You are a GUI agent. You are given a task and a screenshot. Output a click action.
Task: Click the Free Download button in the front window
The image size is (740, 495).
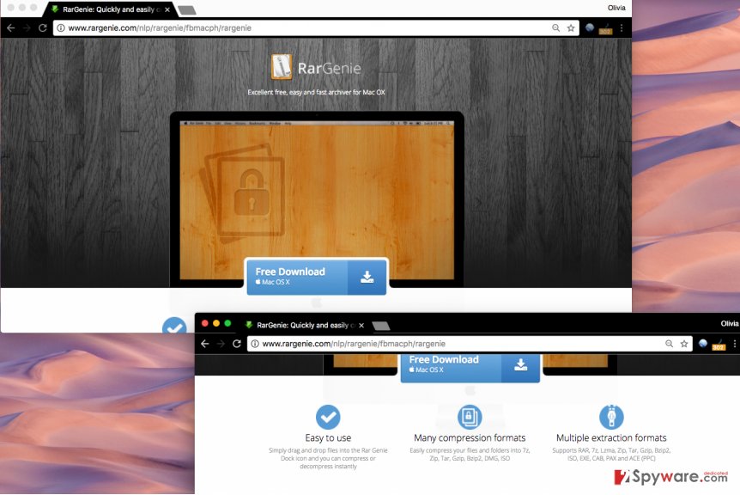click(x=470, y=367)
